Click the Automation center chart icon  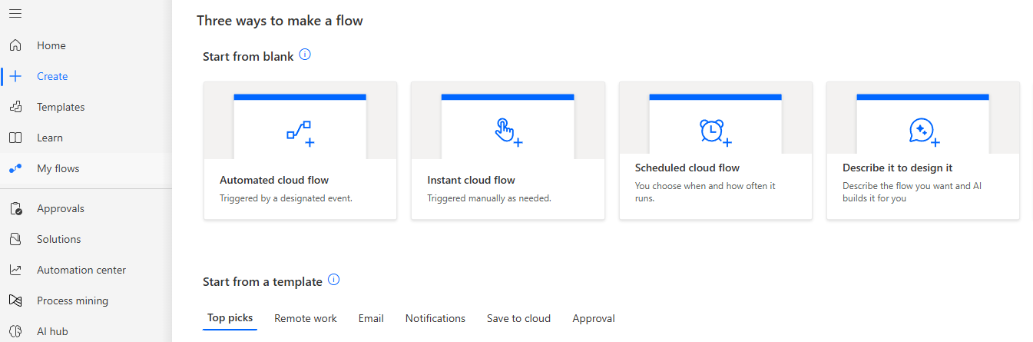pyautogui.click(x=15, y=270)
